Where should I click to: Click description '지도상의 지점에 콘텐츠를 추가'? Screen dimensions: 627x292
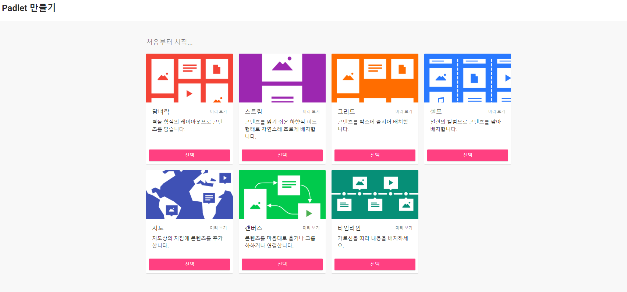(187, 238)
